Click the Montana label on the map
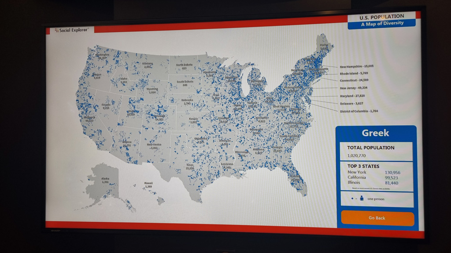 [x=148, y=65]
